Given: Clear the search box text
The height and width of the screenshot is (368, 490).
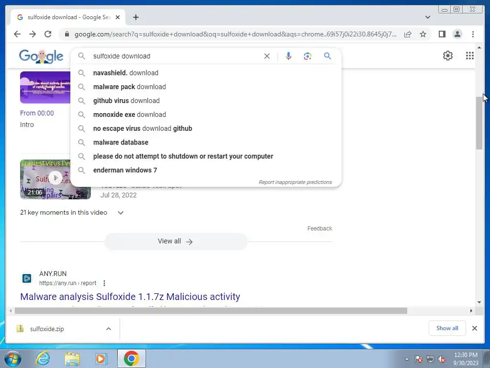Looking at the screenshot, I should coord(267,56).
